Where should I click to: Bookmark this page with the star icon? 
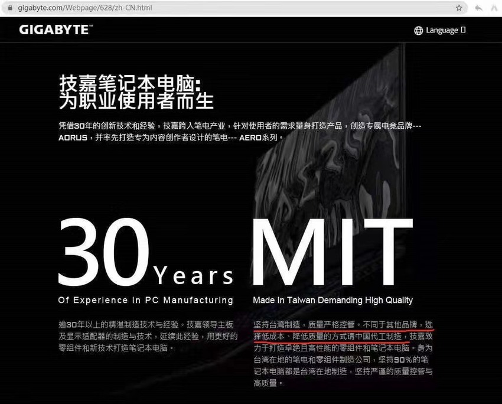tap(459, 8)
